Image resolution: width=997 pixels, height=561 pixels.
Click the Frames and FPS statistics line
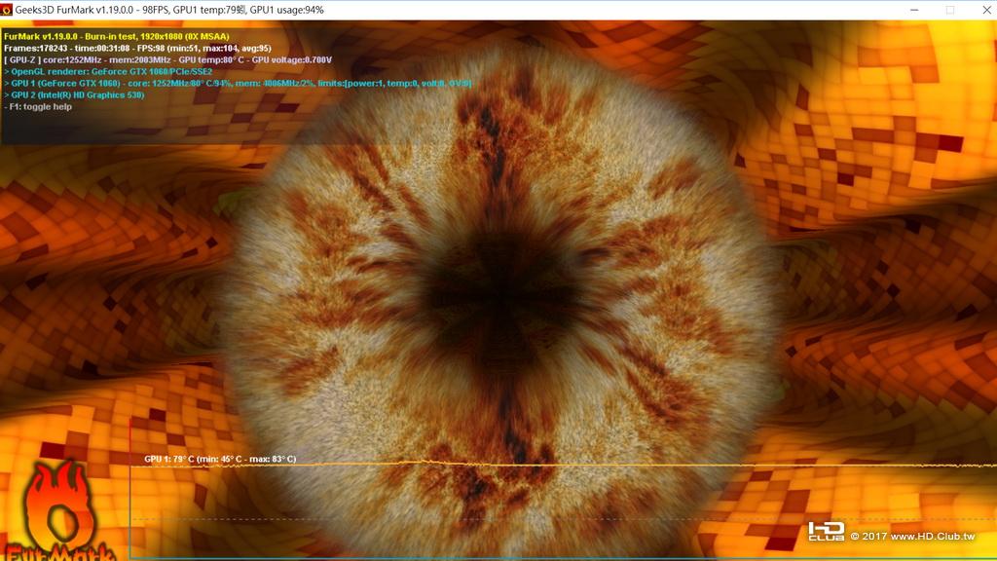pyautogui.click(x=137, y=49)
